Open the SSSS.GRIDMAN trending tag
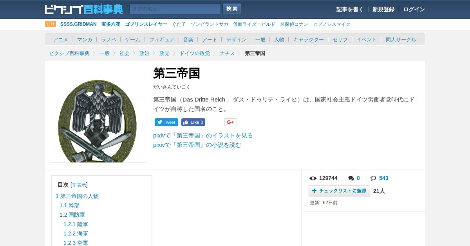Viewport: 470px width, 246px height. tap(78, 24)
